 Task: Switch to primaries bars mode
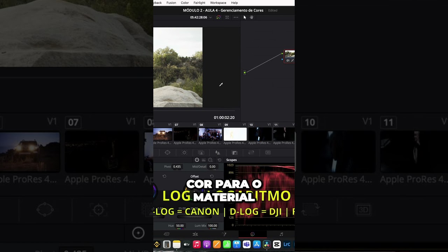click(204, 160)
